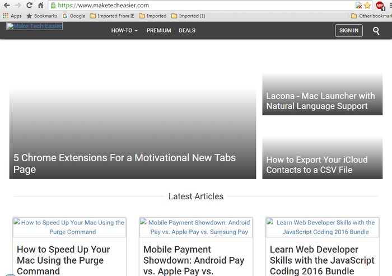Viewport: 392px width, 276px height.
Task: Click the browser back arrow
Action: pyautogui.click(x=6, y=5)
